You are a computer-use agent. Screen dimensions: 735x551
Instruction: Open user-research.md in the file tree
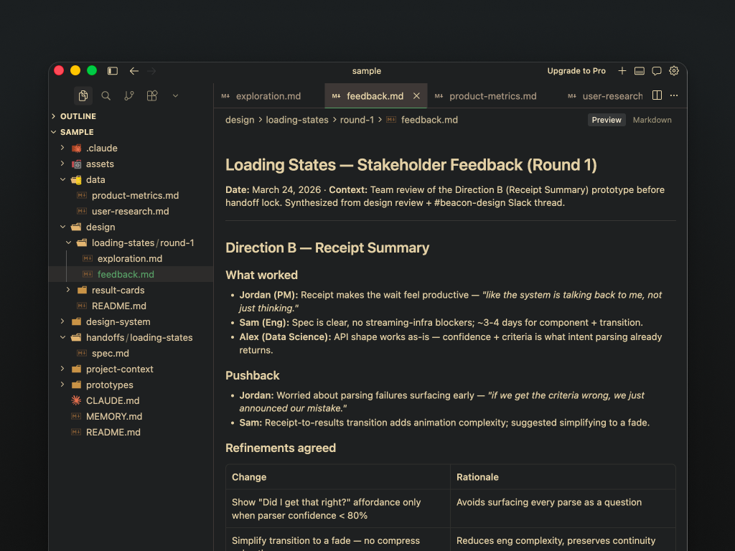click(x=131, y=212)
